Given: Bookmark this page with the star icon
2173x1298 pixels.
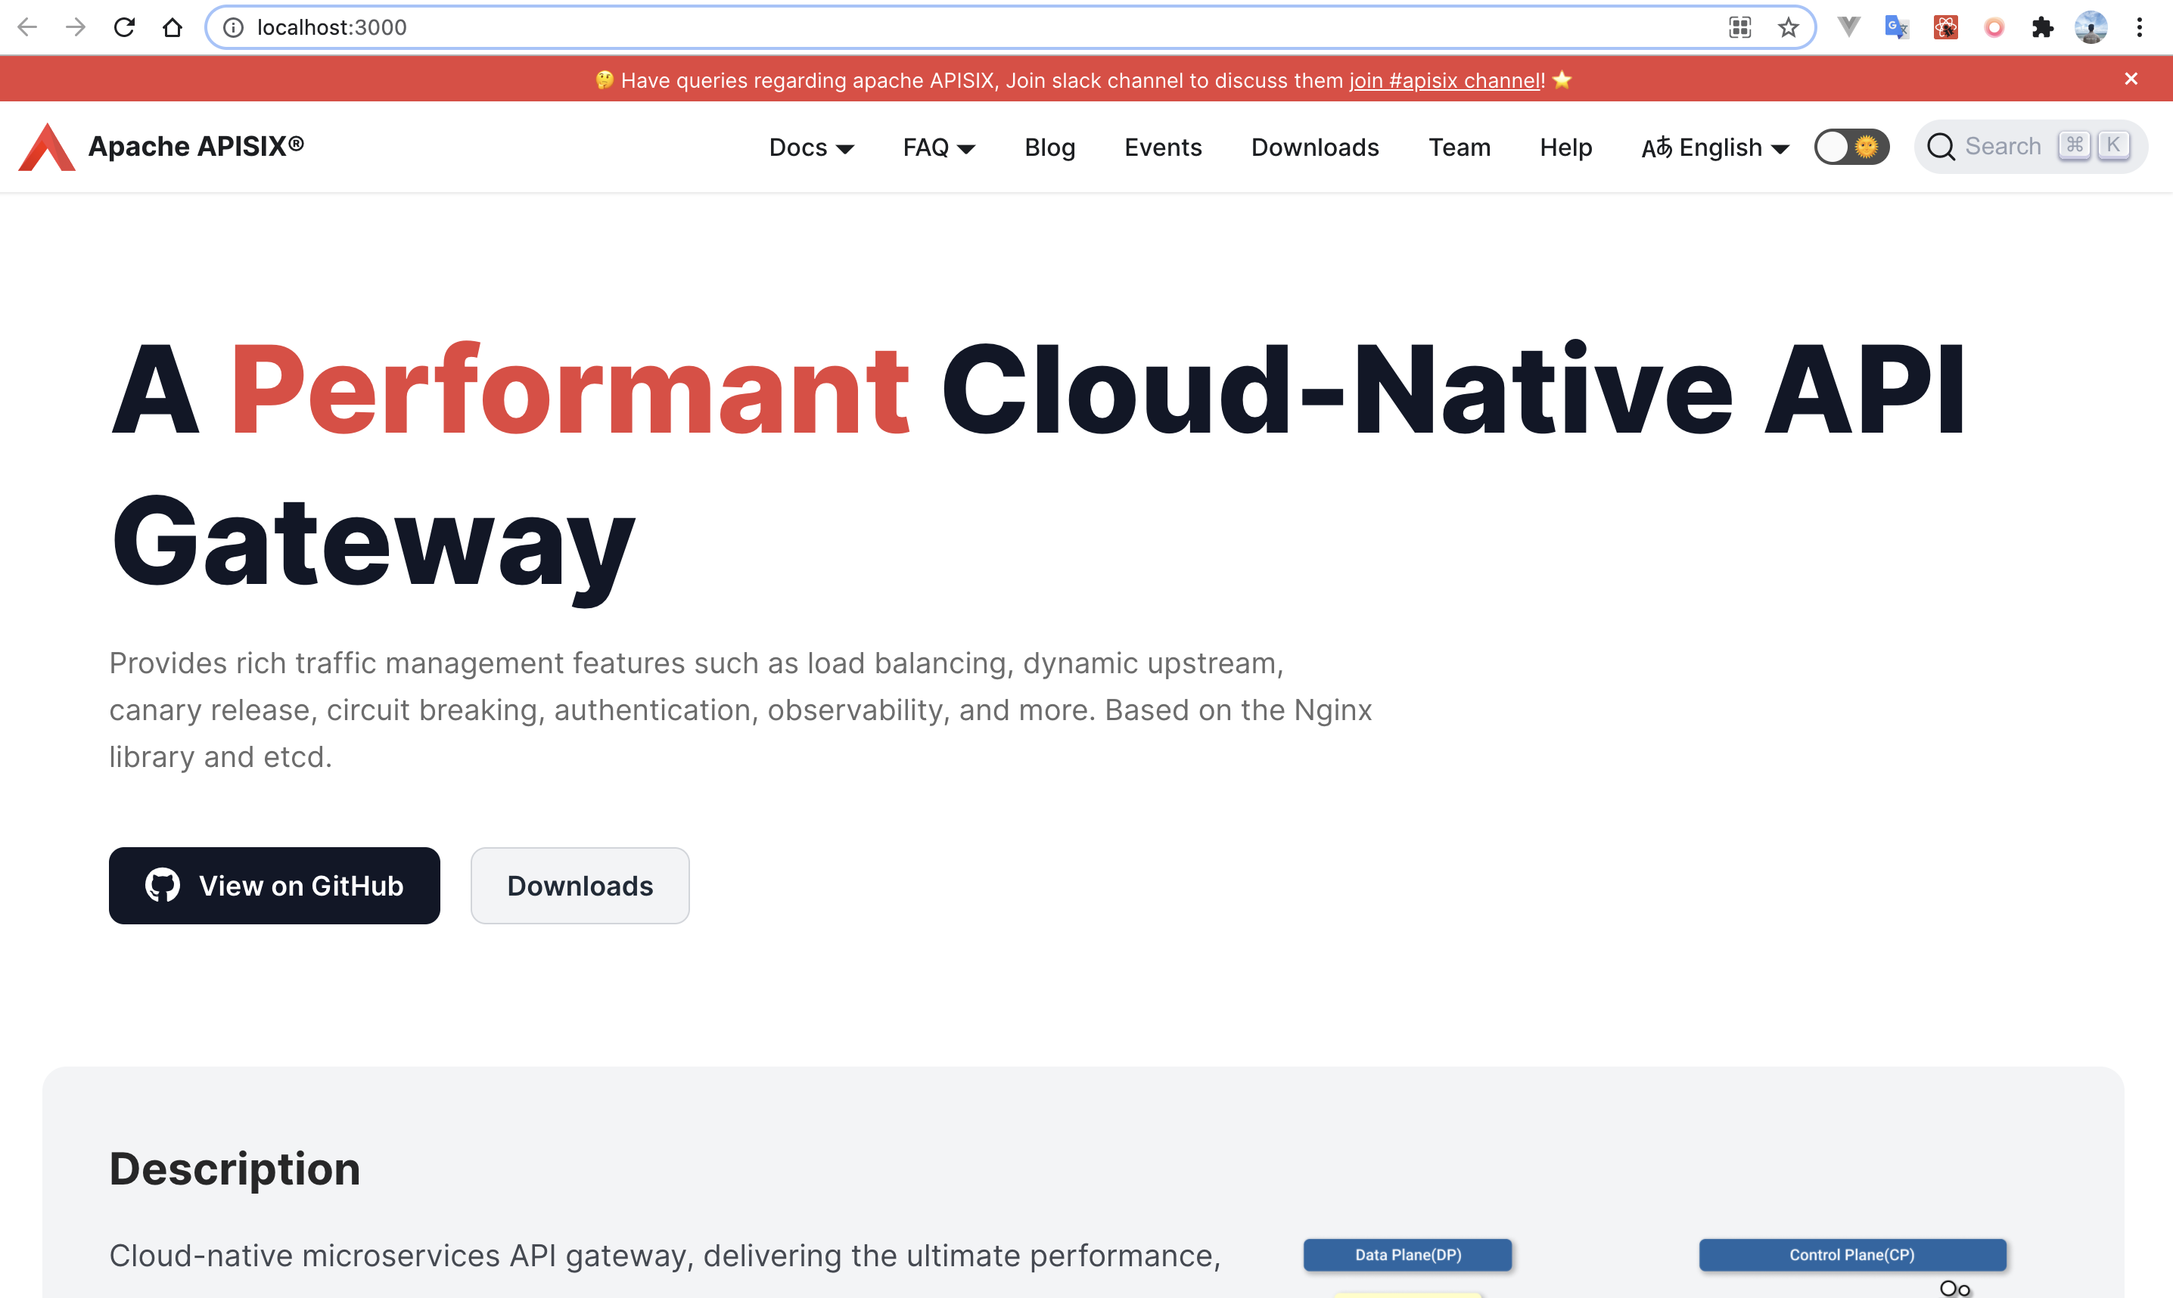Looking at the screenshot, I should pyautogui.click(x=1788, y=27).
